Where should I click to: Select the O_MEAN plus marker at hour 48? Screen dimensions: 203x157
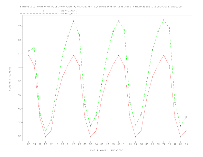[119, 55]
